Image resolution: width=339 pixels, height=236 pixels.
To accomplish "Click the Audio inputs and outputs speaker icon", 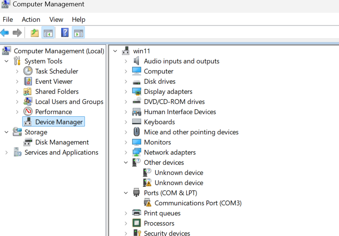I will pyautogui.click(x=136, y=61).
